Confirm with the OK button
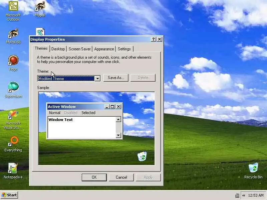Viewport: 267px width, 200px height. pos(94,177)
